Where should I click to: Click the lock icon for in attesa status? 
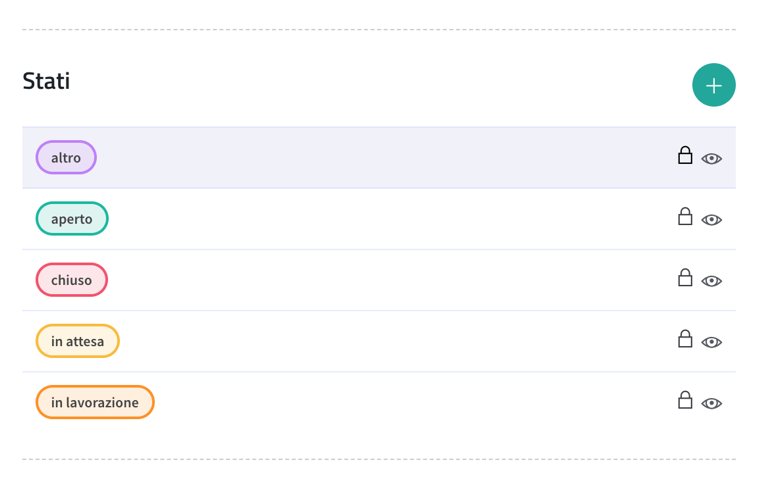(685, 339)
